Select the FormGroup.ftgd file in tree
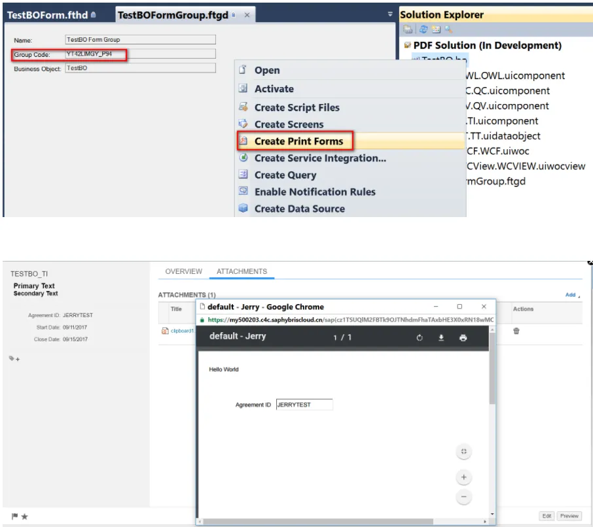593x527 pixels. (496, 181)
